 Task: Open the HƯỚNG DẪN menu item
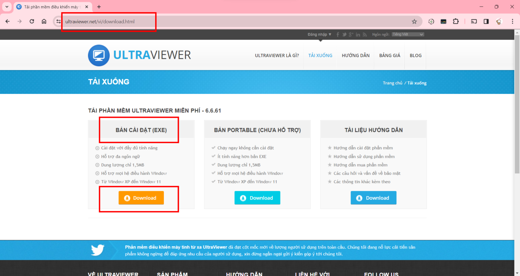coord(356,56)
